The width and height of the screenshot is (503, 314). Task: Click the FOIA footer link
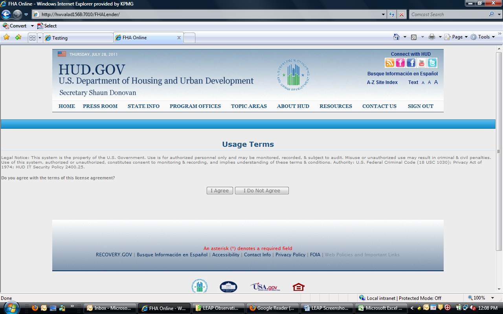(315, 255)
